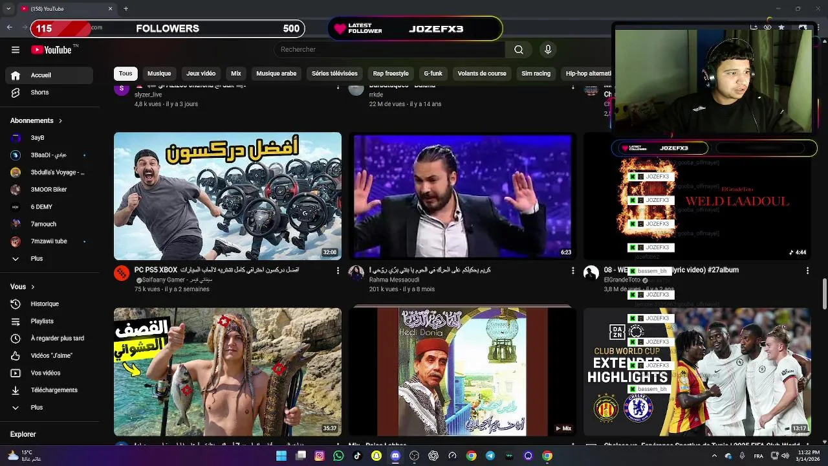Expand Vous section chevron
This screenshot has height=466, width=828.
[x=33, y=287]
